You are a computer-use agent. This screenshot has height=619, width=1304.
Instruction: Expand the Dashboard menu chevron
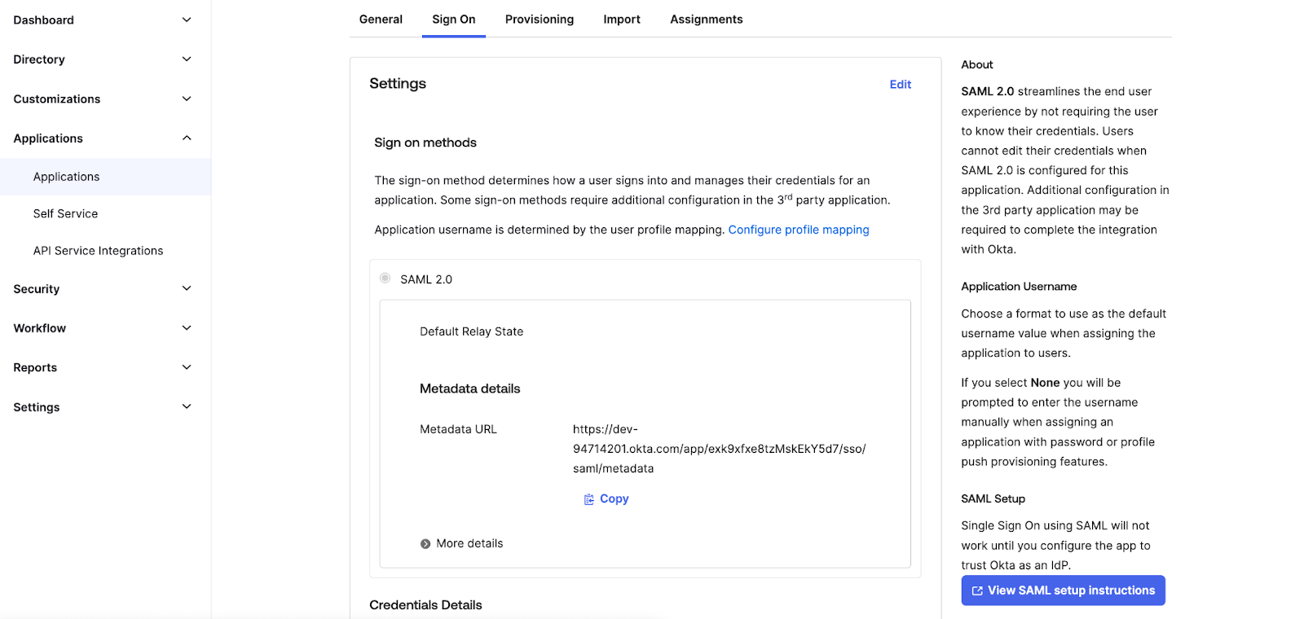tap(187, 20)
